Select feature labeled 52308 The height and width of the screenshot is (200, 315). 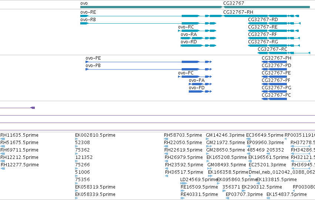coord(83,143)
